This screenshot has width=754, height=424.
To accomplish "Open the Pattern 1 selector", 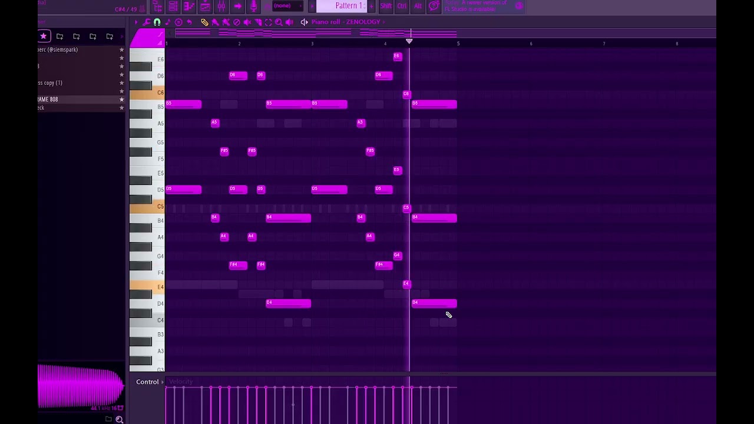I will pos(341,6).
